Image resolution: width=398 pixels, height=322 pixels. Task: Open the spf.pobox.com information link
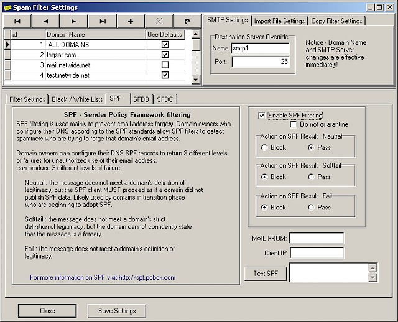coord(103,277)
